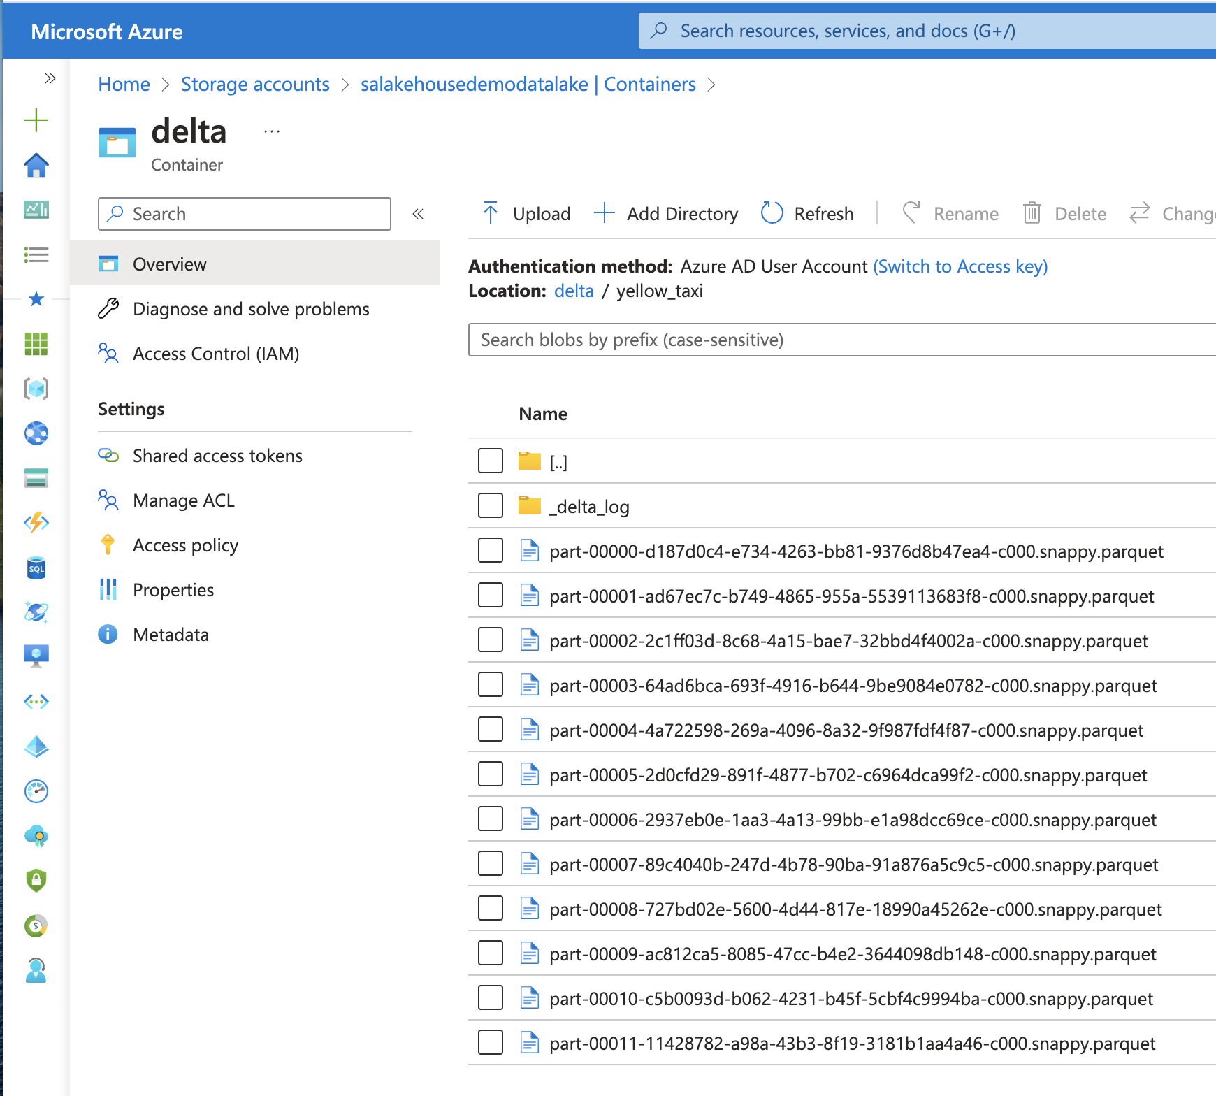The height and width of the screenshot is (1096, 1216).
Task: Click the Upload toolbar button
Action: click(x=527, y=213)
